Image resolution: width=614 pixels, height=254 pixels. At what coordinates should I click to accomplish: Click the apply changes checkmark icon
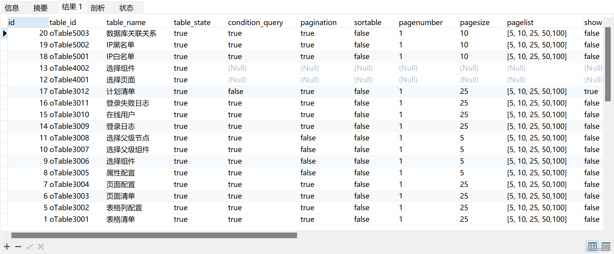pos(30,247)
